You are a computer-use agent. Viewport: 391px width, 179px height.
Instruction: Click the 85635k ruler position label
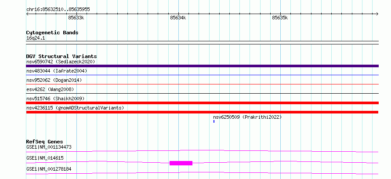click(x=280, y=18)
